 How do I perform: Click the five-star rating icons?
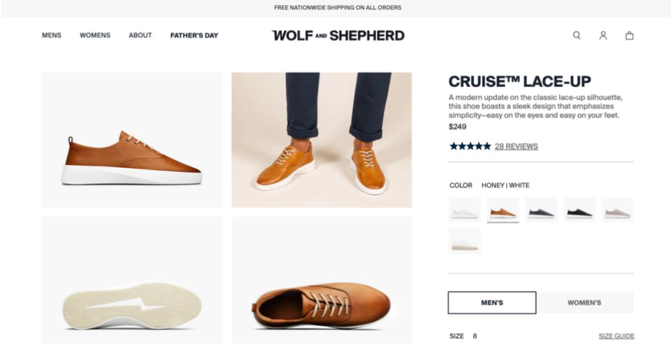tap(470, 147)
